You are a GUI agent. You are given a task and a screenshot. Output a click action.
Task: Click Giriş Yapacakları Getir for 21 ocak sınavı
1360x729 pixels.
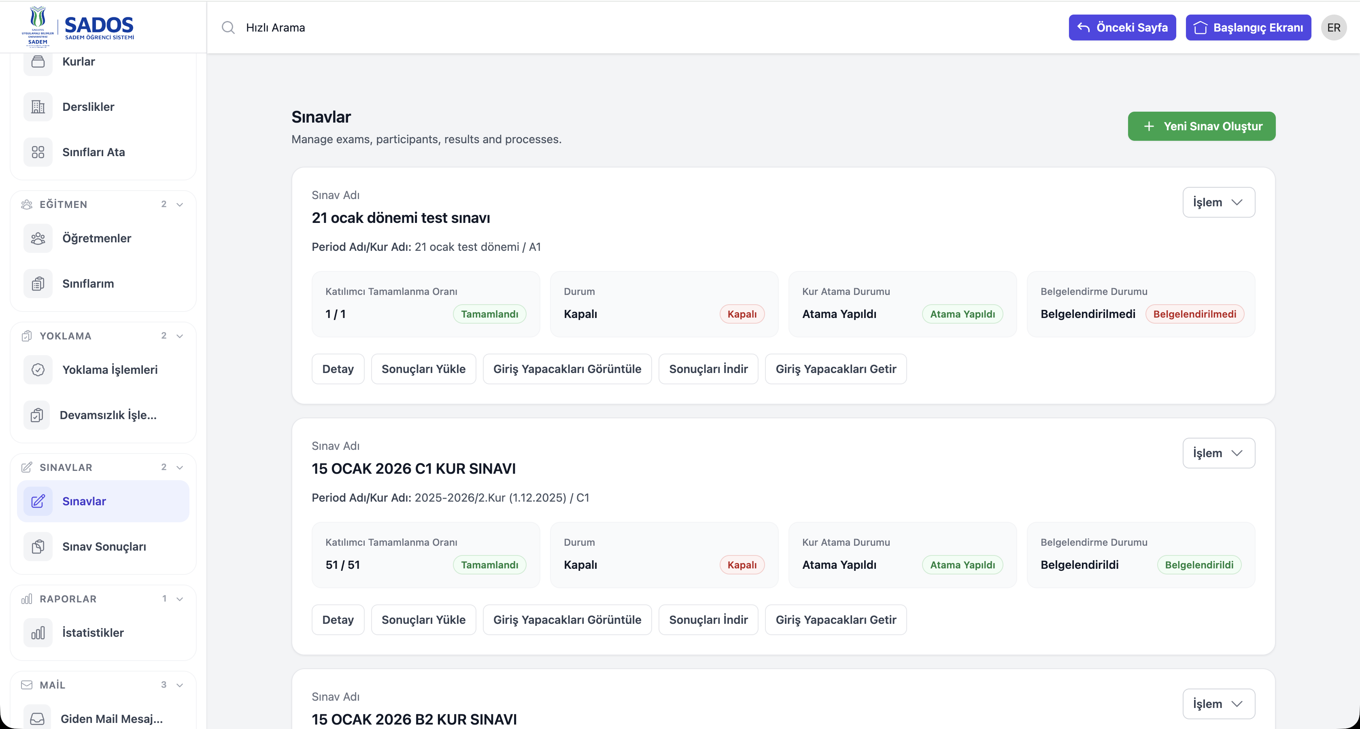point(836,369)
